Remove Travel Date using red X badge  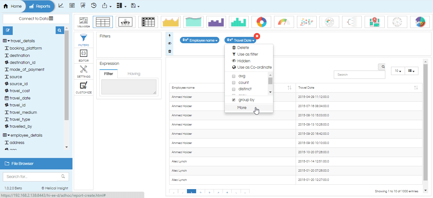257,36
